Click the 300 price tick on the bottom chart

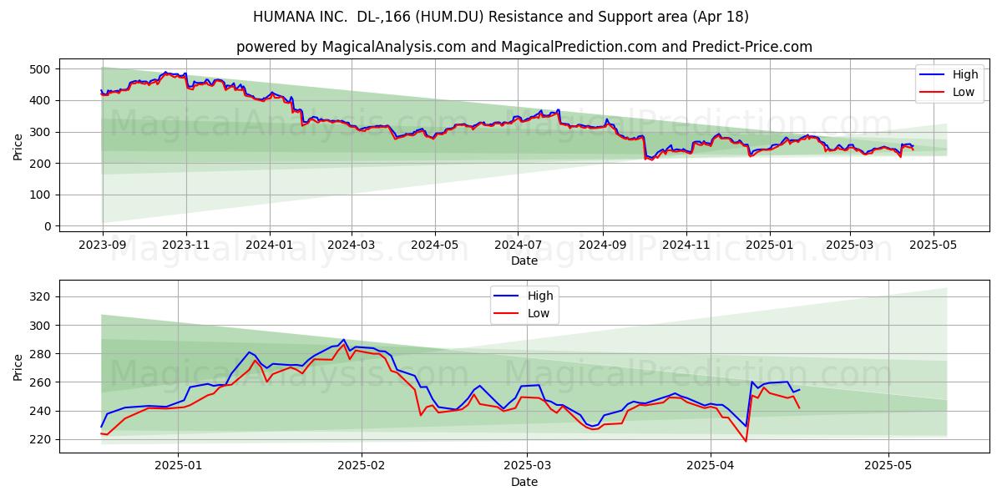coord(42,326)
